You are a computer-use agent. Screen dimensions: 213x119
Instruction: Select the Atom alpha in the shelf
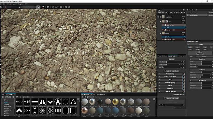pyautogui.click(x=42, y=111)
